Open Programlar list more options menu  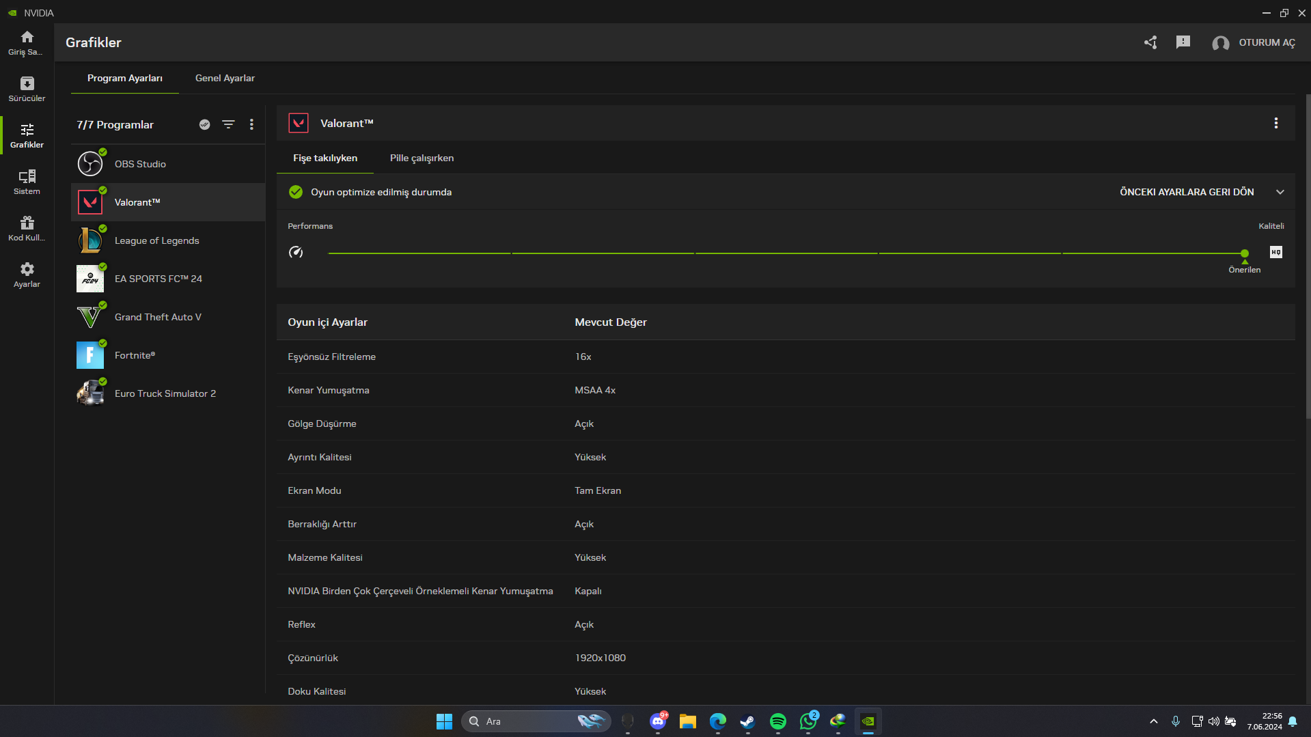click(x=251, y=124)
